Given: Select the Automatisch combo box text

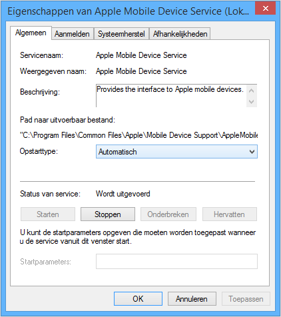Looking at the screenshot, I should point(118,152).
